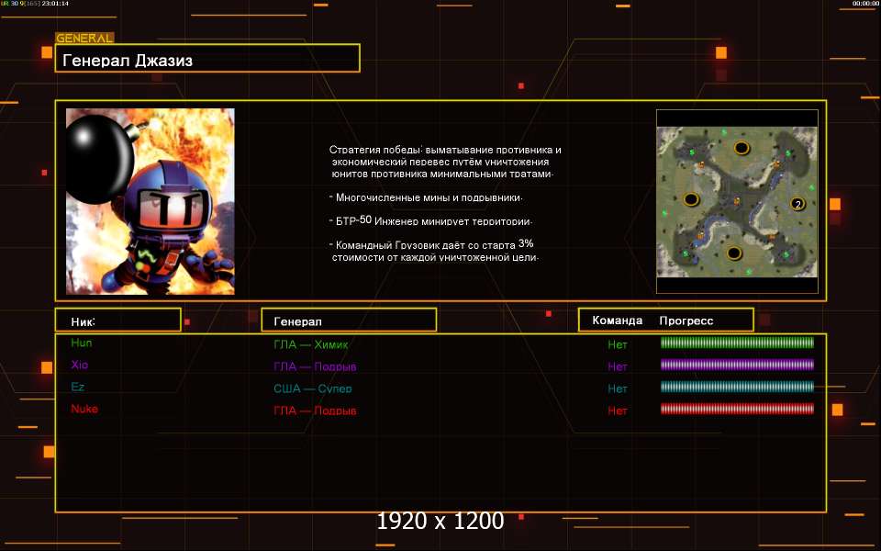Click the 00:00:00 timer in corner

click(865, 4)
